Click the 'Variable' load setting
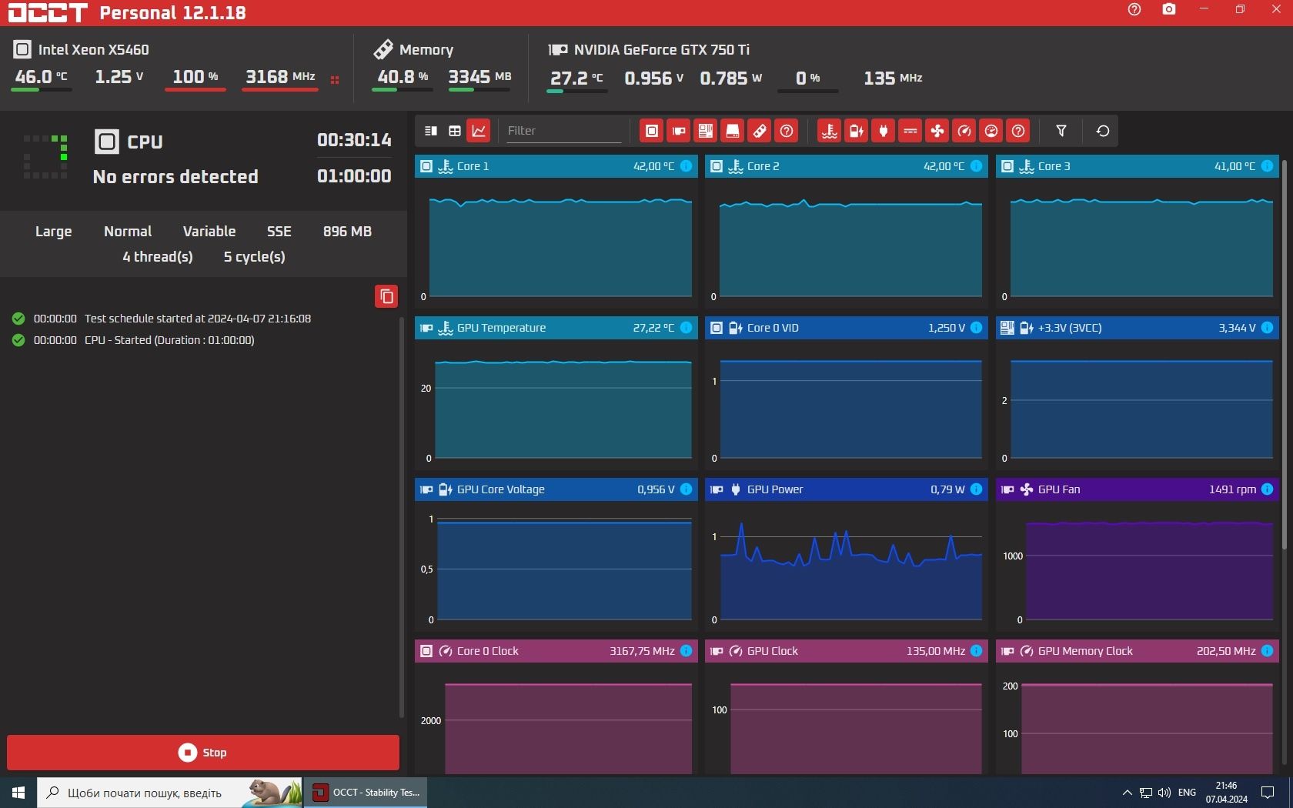Screen dimensions: 1293x808 point(209,232)
